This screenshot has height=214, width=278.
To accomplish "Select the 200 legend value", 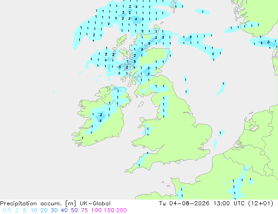I will [121, 211].
